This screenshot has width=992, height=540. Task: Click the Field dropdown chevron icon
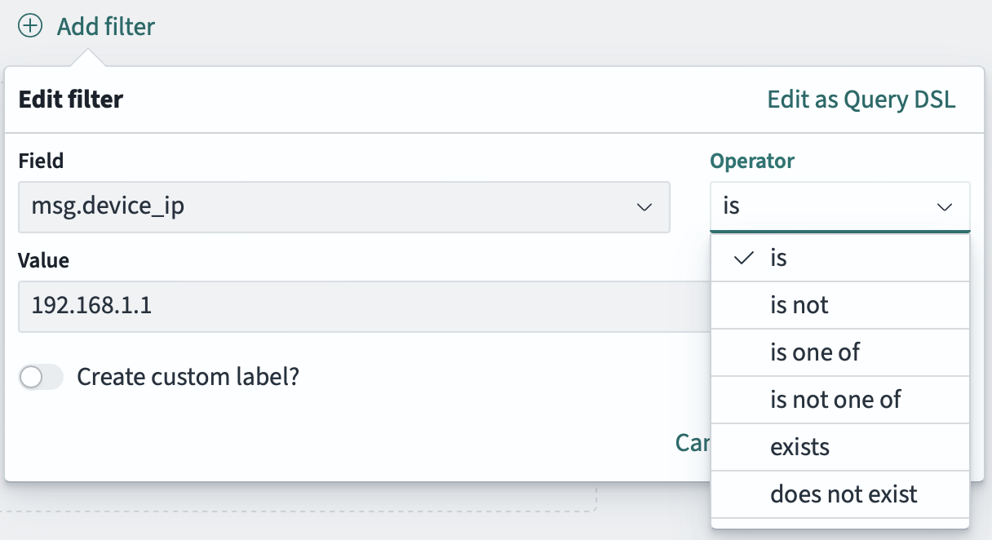[x=645, y=207]
